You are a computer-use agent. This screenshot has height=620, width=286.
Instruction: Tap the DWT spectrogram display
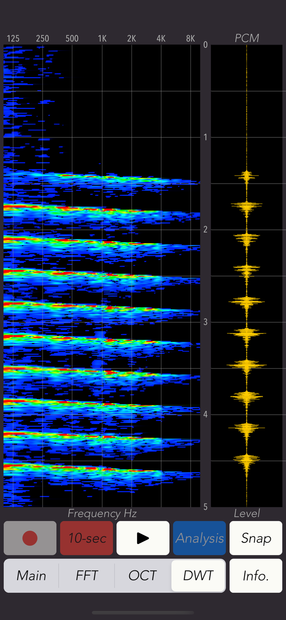pyautogui.click(x=102, y=276)
